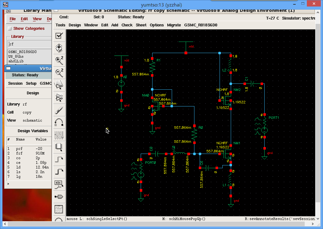
Task: Zoom out by 2 using the magnifier minus icon
Action: [x=59, y=73]
